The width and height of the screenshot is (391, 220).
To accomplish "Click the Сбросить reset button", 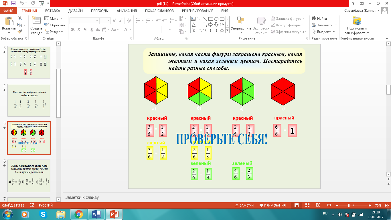I will [x=55, y=25].
